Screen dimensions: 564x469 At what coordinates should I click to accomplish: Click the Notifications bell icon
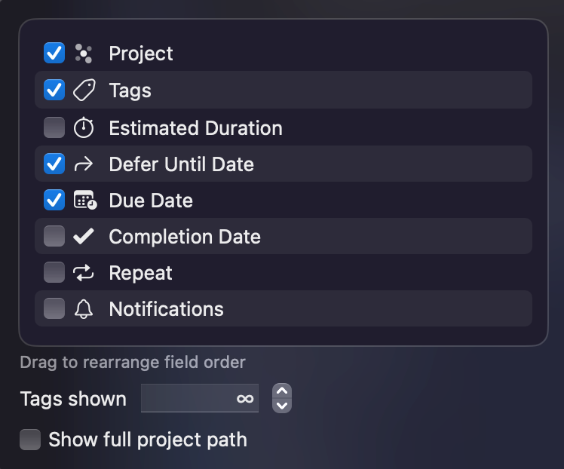(x=84, y=309)
